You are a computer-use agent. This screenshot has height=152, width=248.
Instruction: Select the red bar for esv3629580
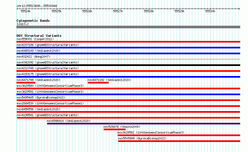128,89
